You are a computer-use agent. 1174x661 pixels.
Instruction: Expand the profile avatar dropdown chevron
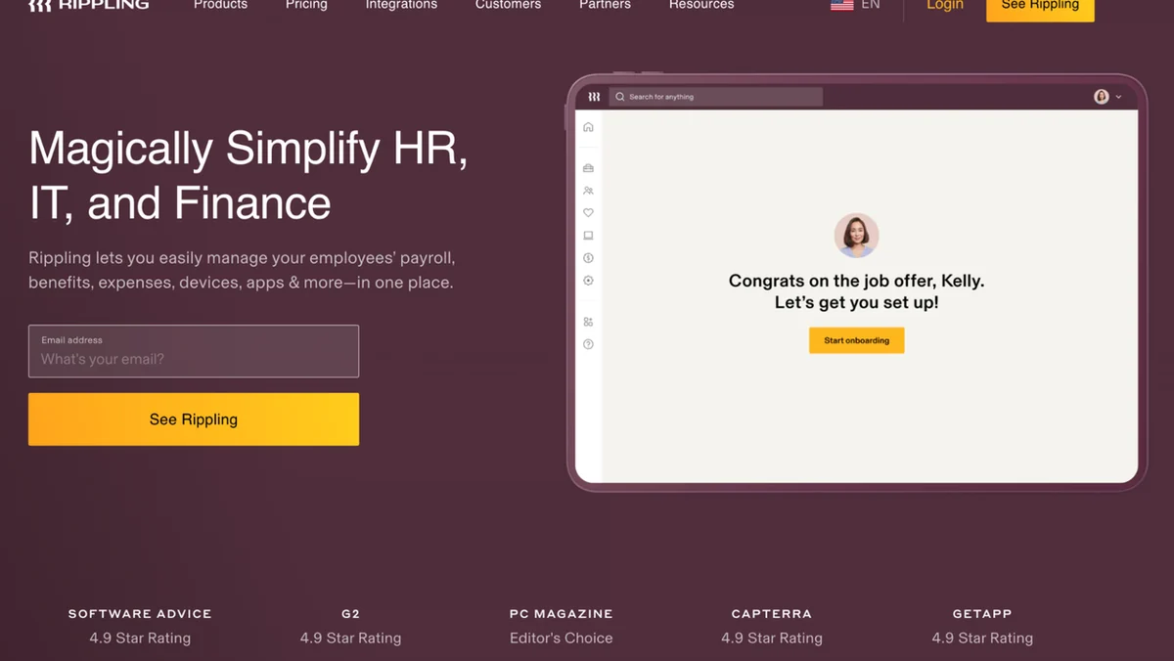pyautogui.click(x=1118, y=97)
